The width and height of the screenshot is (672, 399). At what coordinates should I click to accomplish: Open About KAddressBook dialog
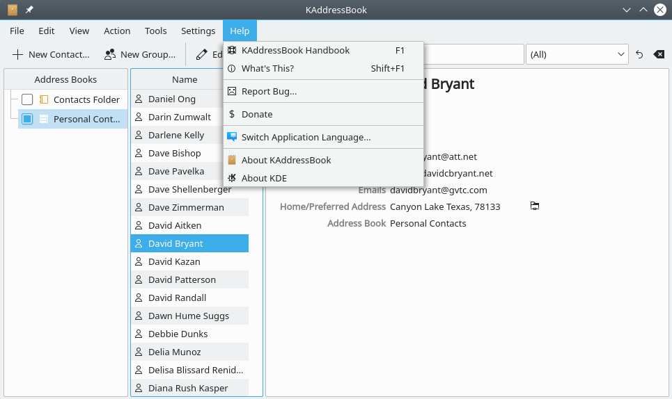[324, 160]
